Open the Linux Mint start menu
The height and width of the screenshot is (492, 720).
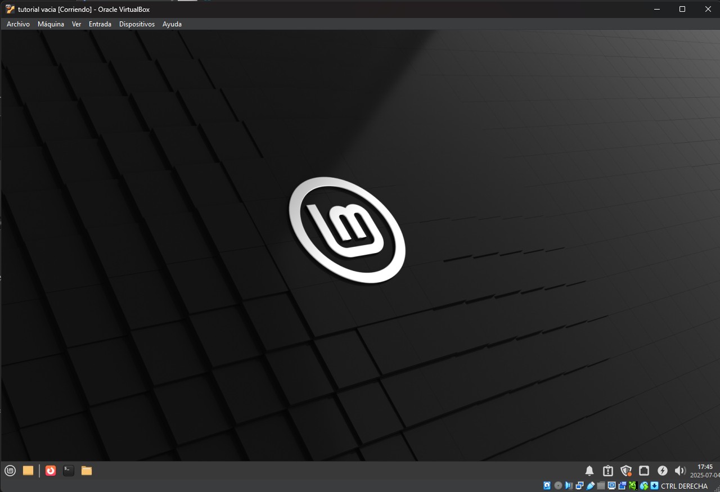click(x=10, y=471)
